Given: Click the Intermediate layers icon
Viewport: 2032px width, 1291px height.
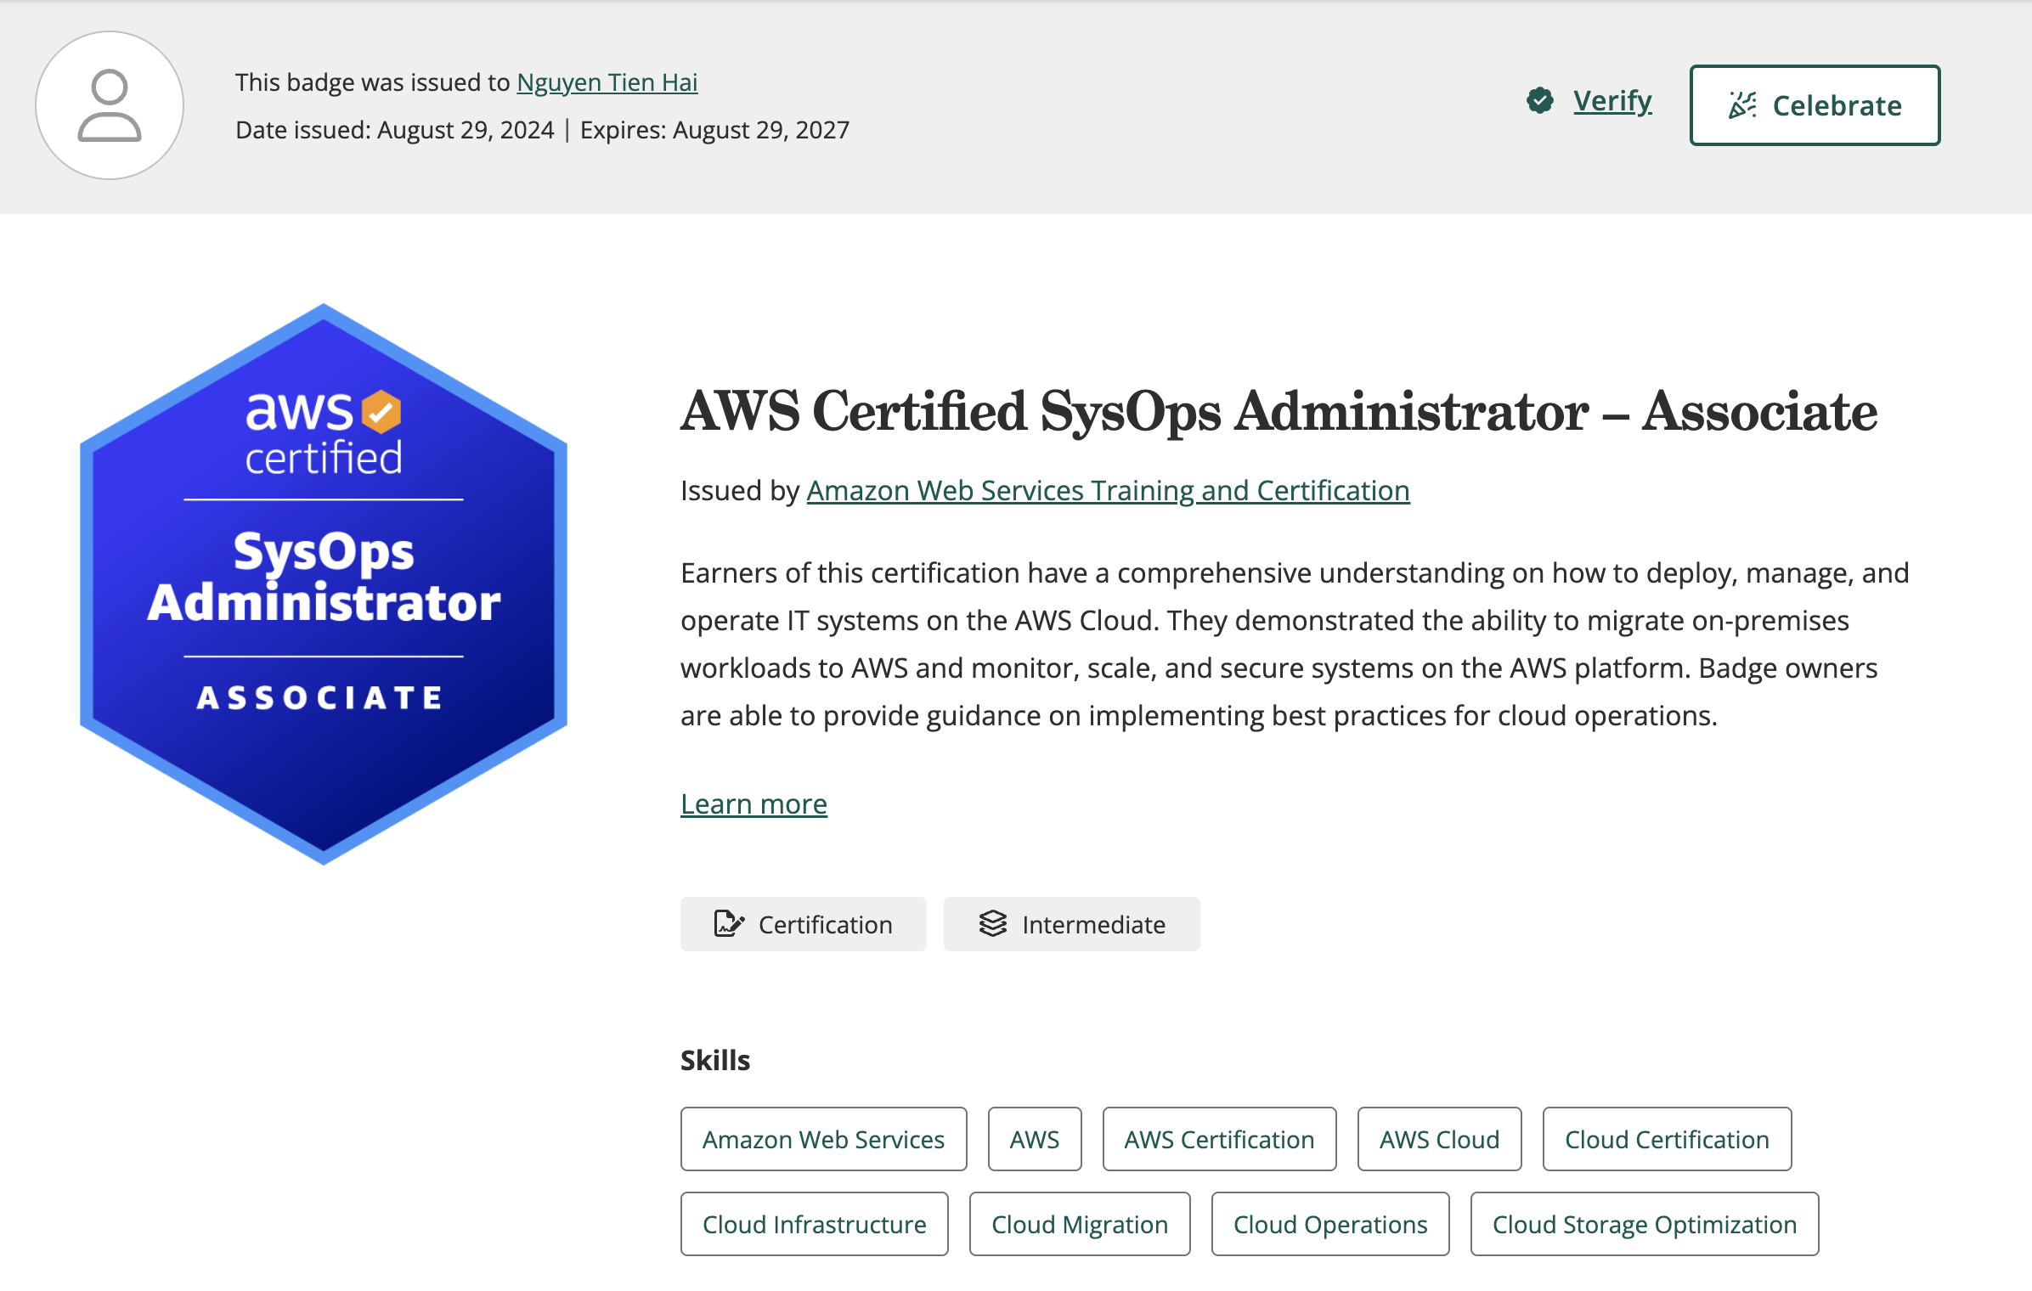Looking at the screenshot, I should 992,924.
